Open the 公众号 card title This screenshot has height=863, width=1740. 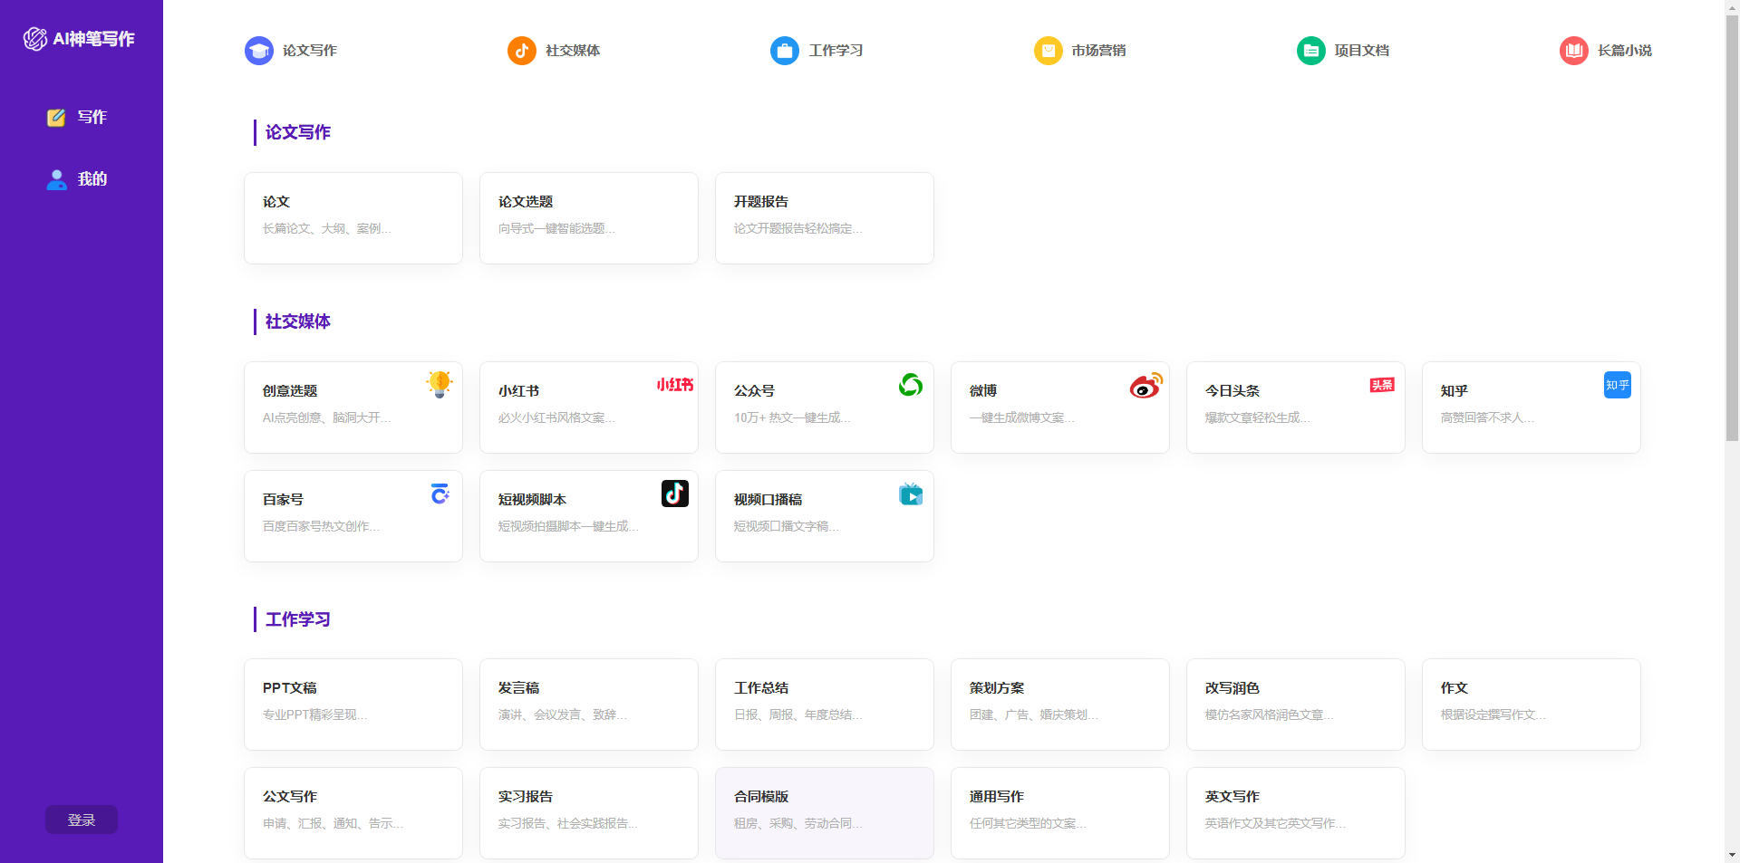click(754, 391)
